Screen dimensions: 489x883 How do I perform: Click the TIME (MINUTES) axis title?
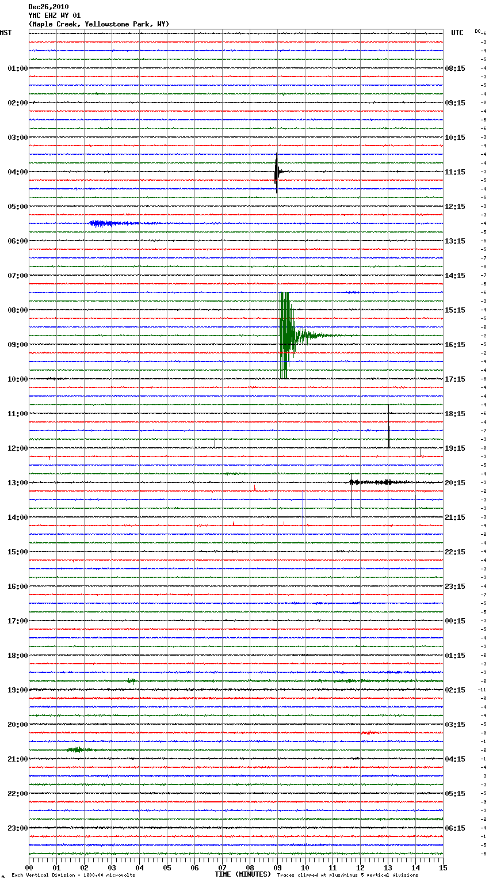point(243,874)
